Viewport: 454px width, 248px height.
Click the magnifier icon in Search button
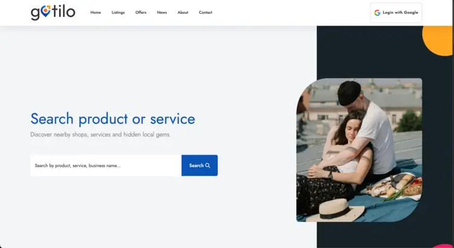(x=207, y=165)
